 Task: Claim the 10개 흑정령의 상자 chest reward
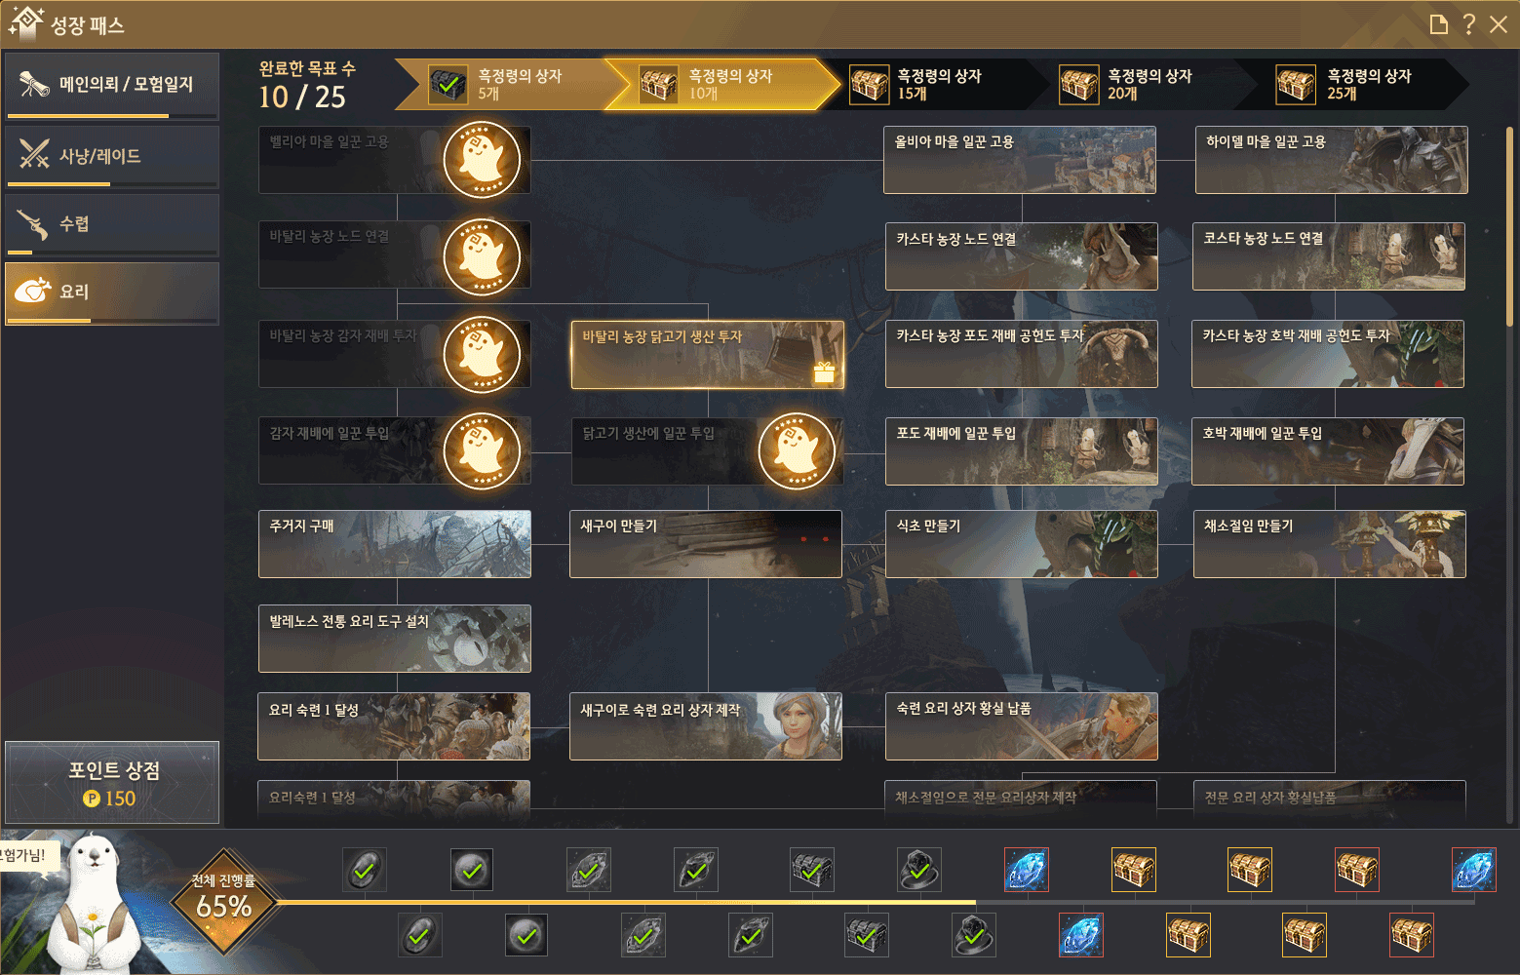click(658, 85)
